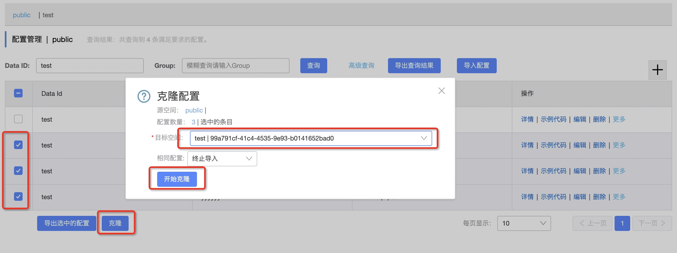Open 详情 for the third test row

pyautogui.click(x=527, y=171)
